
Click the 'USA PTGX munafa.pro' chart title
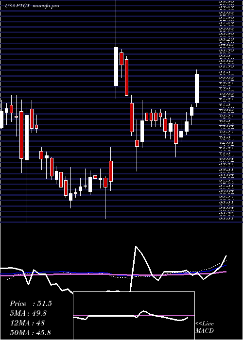(x=32, y=6)
